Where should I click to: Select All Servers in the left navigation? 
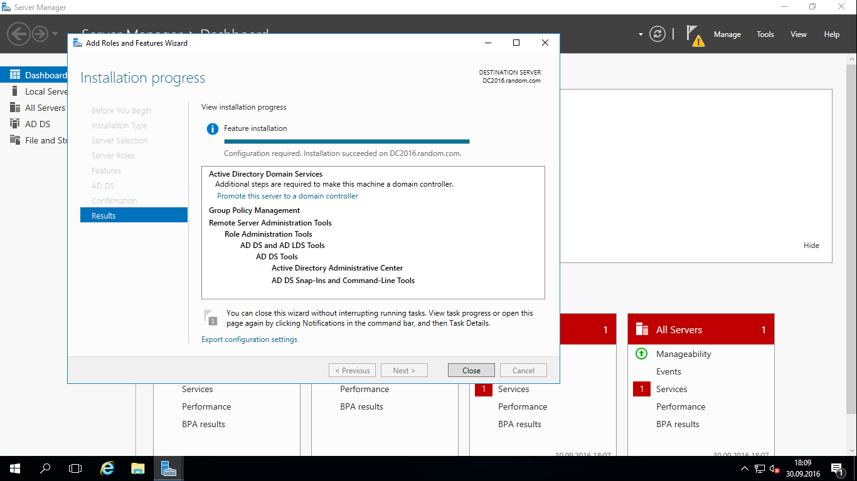coord(34,108)
